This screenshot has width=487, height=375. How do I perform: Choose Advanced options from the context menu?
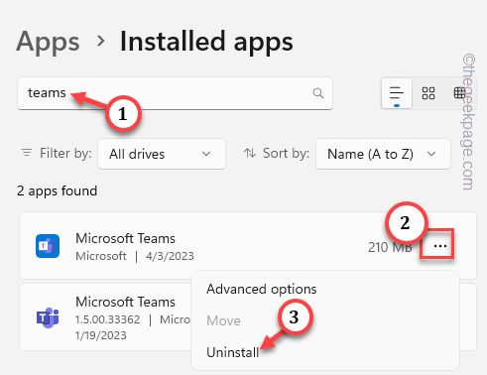[x=262, y=289]
